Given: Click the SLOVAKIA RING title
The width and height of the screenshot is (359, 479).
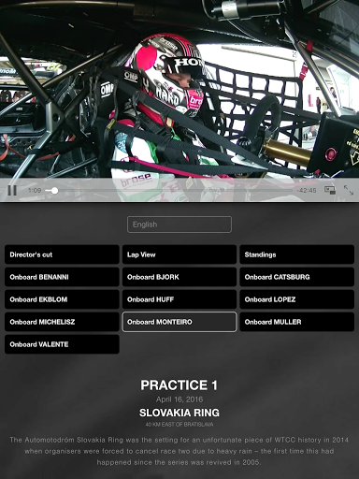Looking at the screenshot, I should (179, 413).
